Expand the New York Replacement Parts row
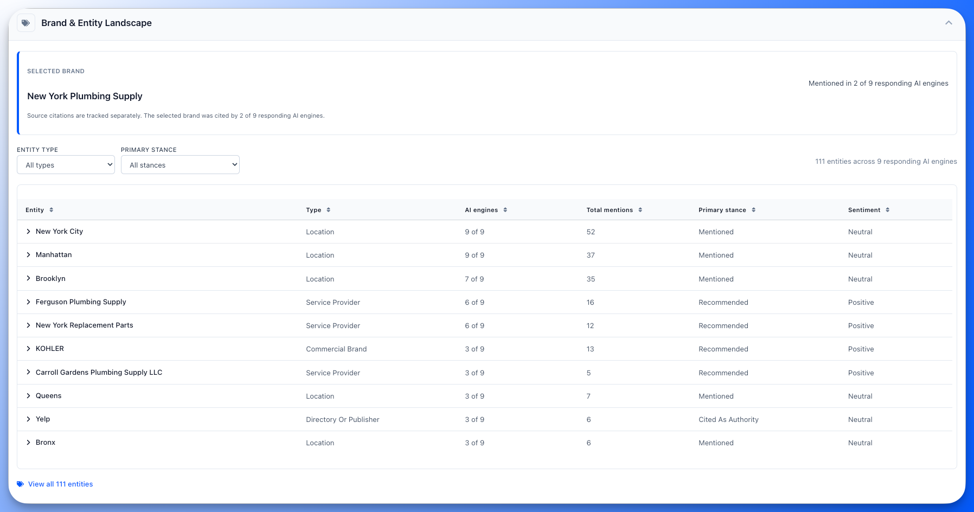The image size is (974, 512). pyautogui.click(x=28, y=325)
